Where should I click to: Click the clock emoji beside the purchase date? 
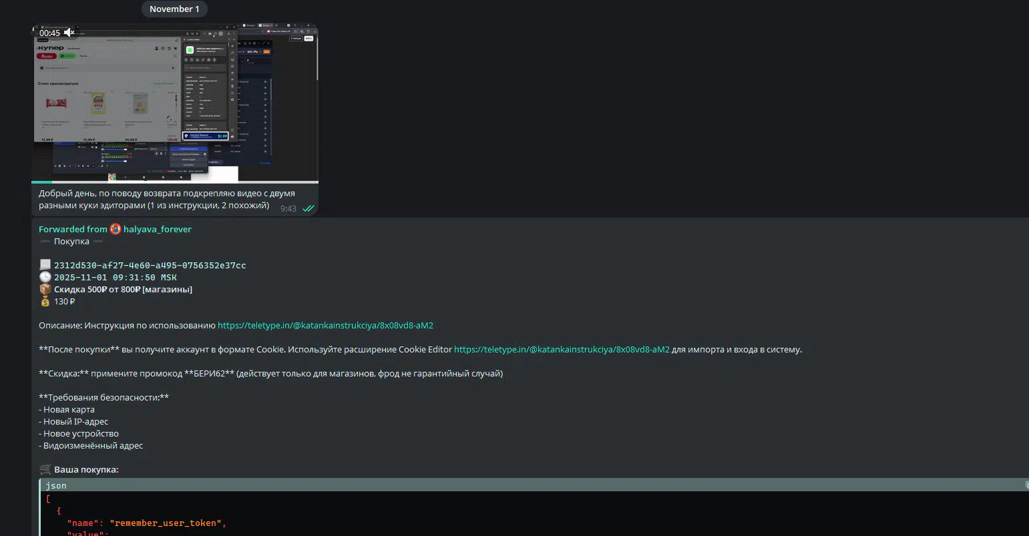tap(45, 277)
